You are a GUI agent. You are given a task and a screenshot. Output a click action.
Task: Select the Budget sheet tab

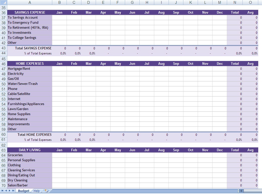coord(23,191)
